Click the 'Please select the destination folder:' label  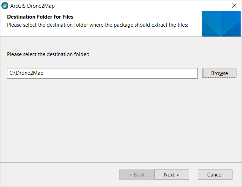click(48, 54)
